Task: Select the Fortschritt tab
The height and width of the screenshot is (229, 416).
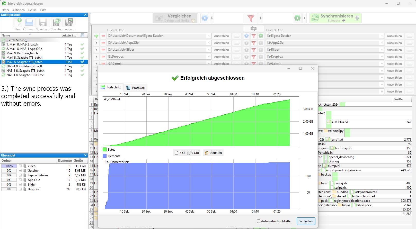Action: (x=111, y=87)
